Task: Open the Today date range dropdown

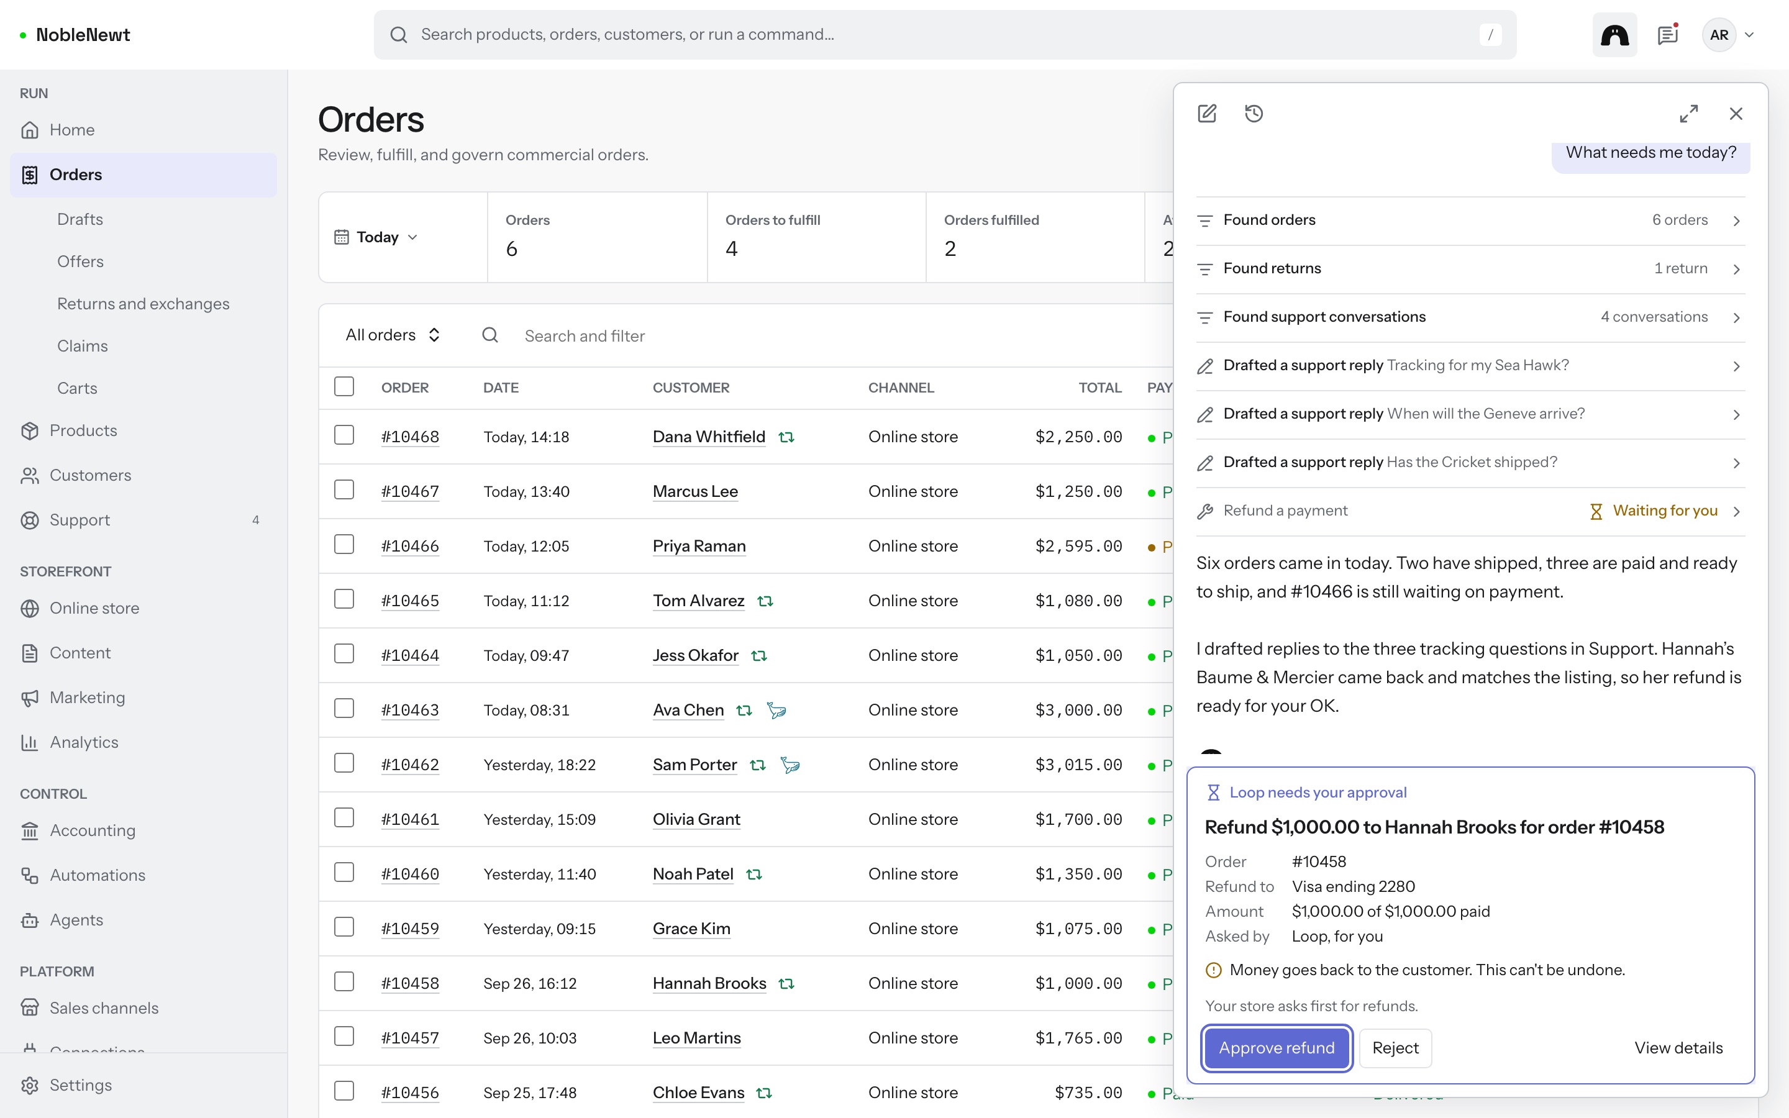Action: tap(376, 237)
